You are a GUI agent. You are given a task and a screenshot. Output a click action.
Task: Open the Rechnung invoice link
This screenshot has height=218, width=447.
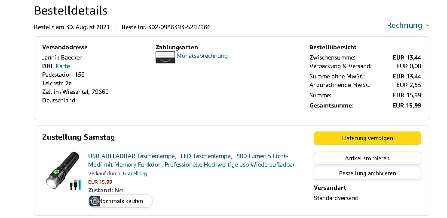tap(404, 25)
